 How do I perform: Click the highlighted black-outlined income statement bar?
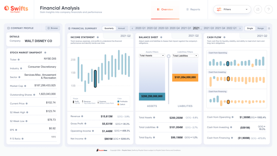pos(95,79)
